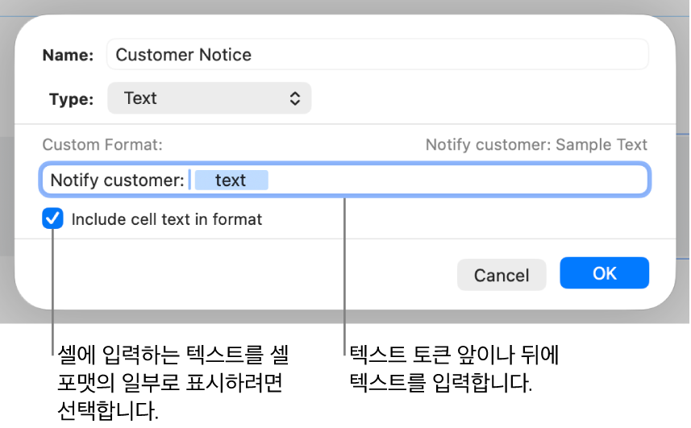Click the Notify customer: text in format field

point(117,181)
